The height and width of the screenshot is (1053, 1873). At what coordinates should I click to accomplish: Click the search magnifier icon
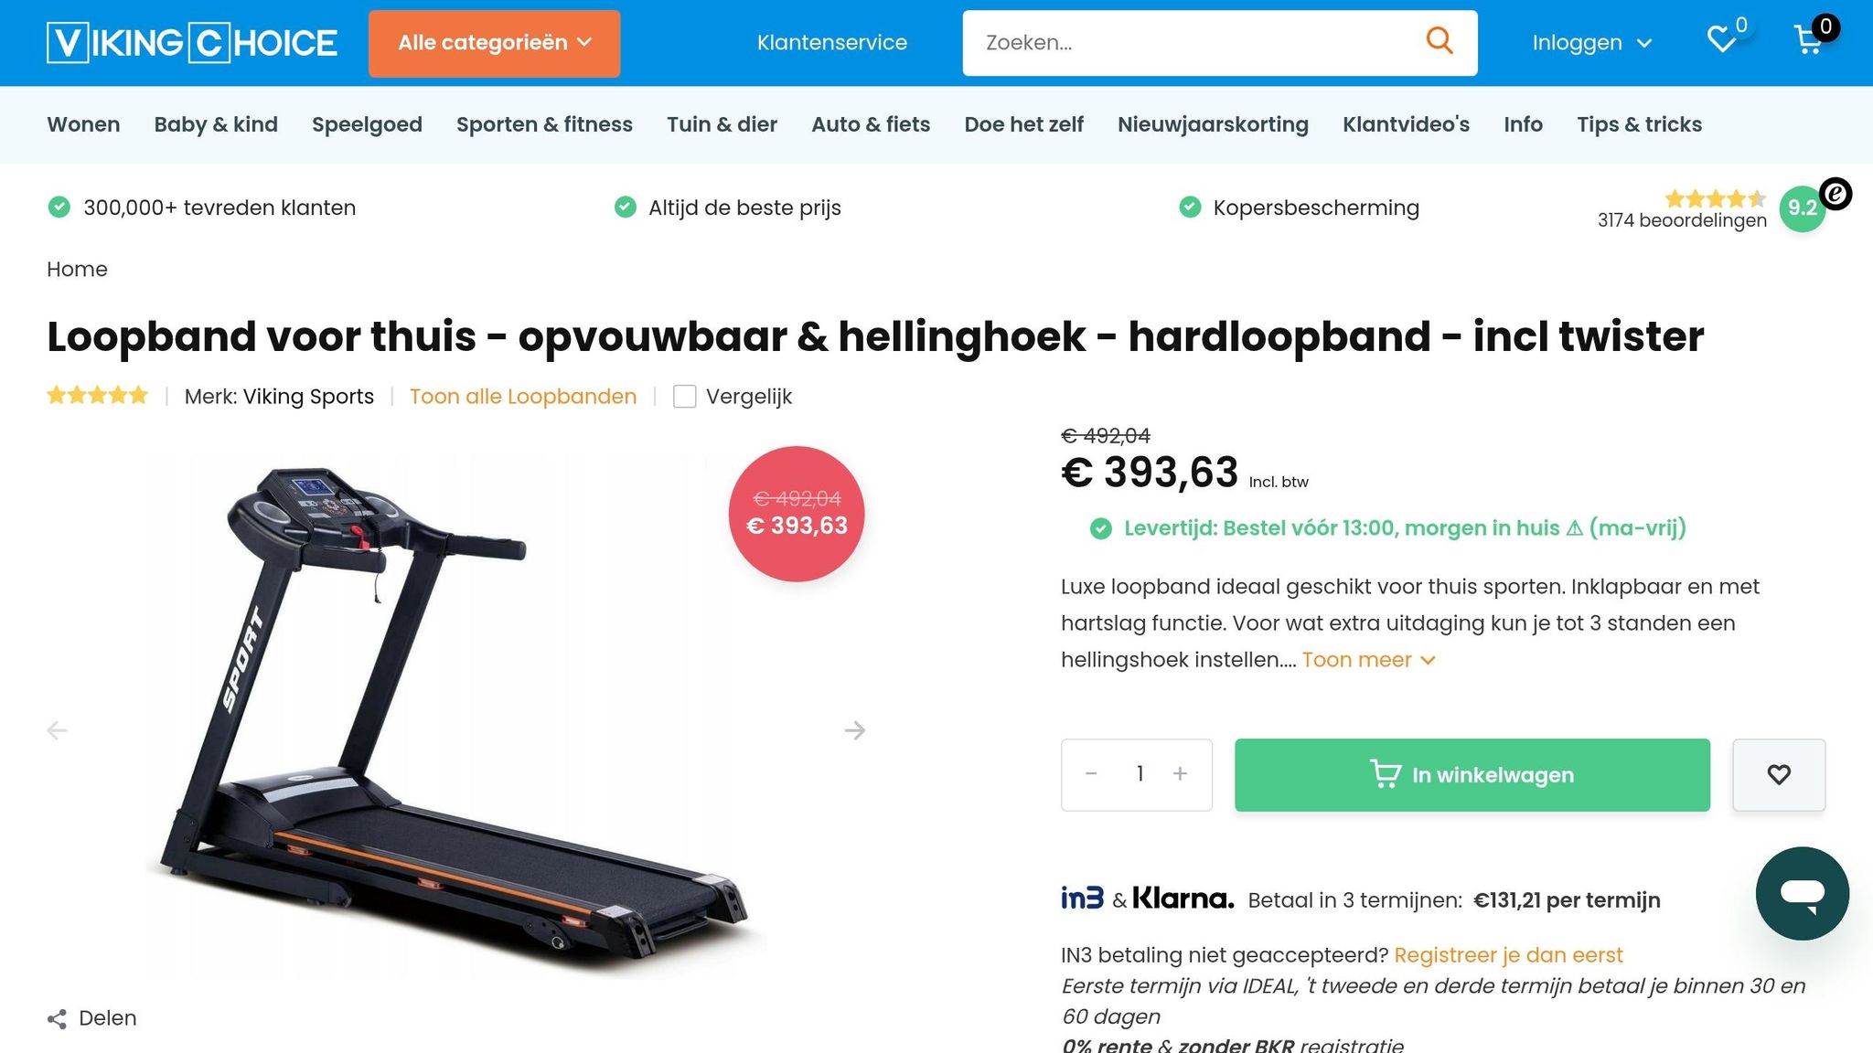pos(1440,41)
